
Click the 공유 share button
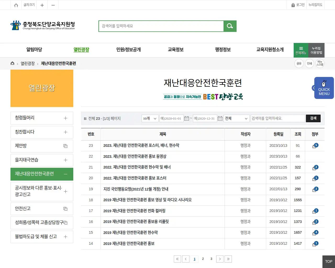point(299,63)
